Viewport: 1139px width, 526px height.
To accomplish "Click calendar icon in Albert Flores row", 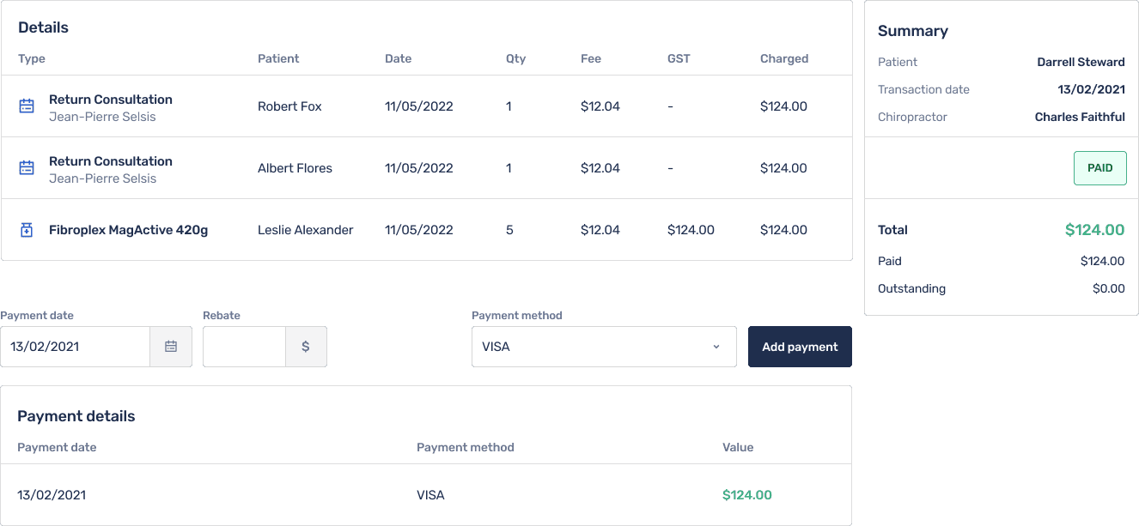I will 27,168.
